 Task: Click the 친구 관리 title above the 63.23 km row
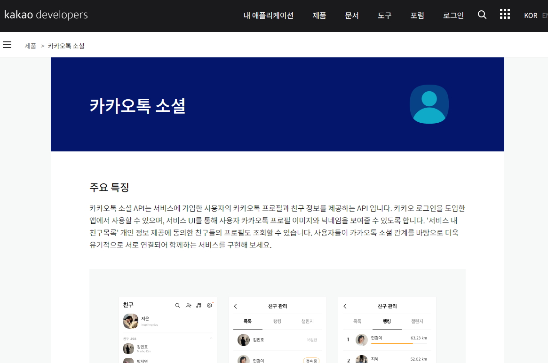pos(387,306)
